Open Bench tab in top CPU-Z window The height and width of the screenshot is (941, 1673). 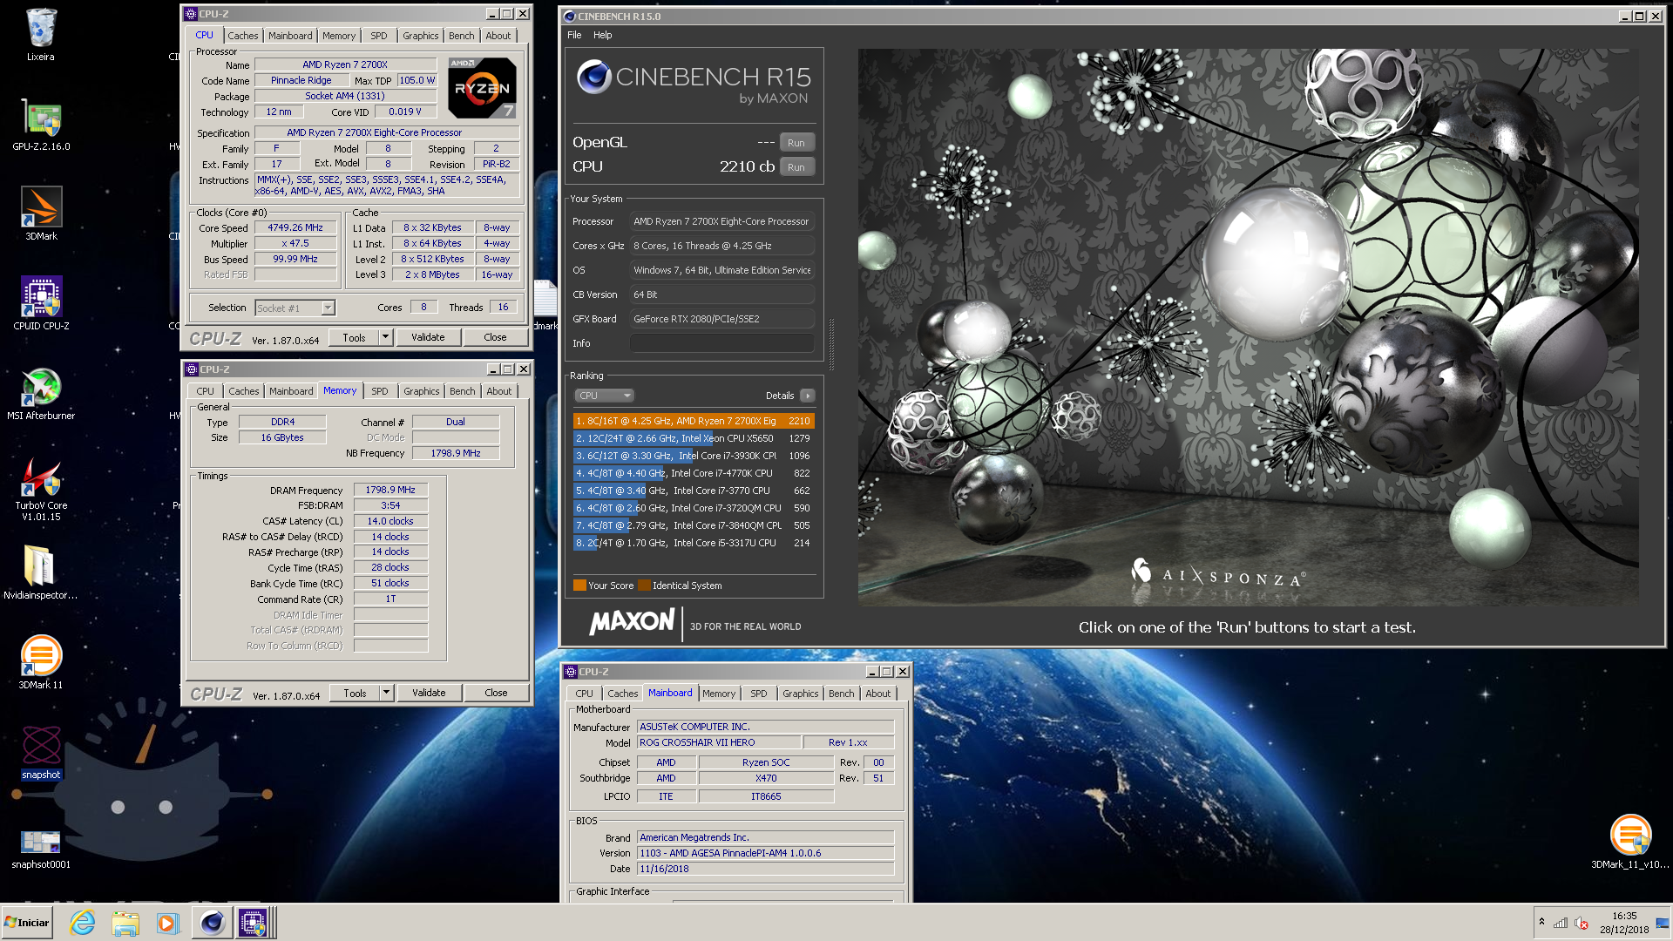tap(461, 36)
